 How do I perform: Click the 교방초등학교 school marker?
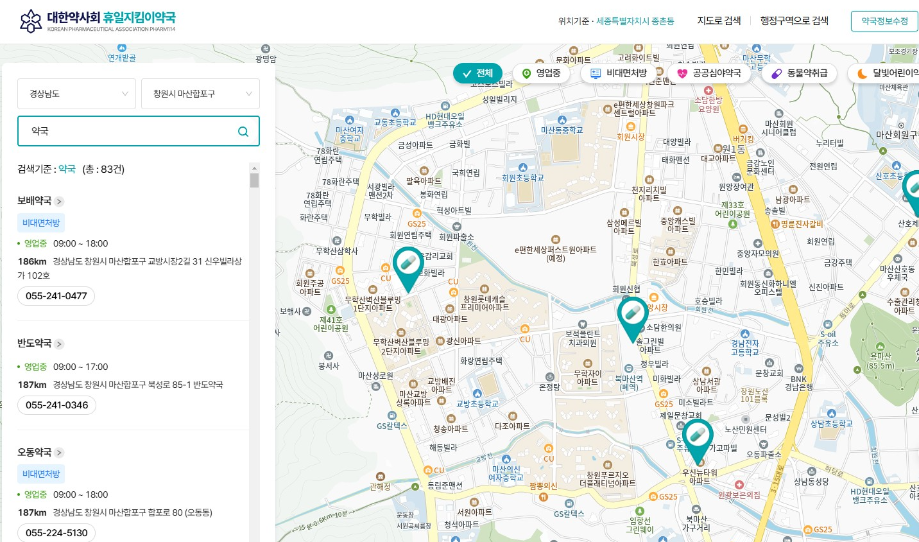[x=477, y=394]
